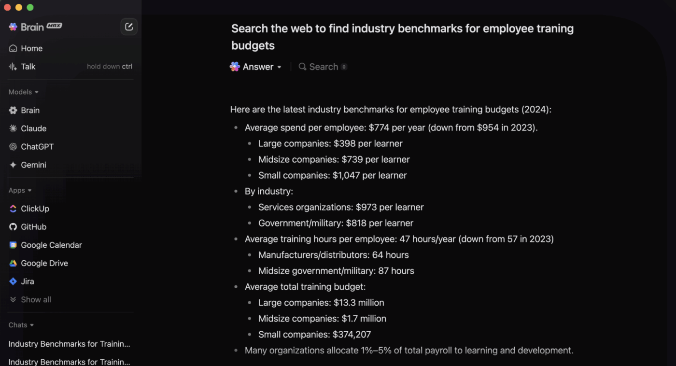Viewport: 676px width, 366px height.
Task: Open the GitHub app
Action: tap(33, 227)
